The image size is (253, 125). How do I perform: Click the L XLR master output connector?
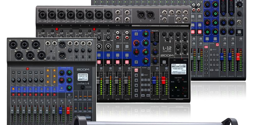[x=141, y=15]
